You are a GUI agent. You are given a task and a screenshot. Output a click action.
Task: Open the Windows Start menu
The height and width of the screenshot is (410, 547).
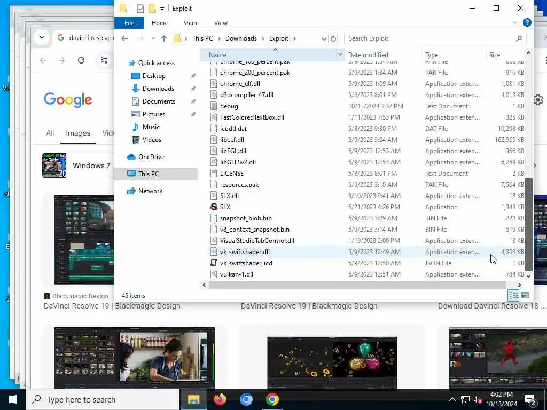pos(13,399)
